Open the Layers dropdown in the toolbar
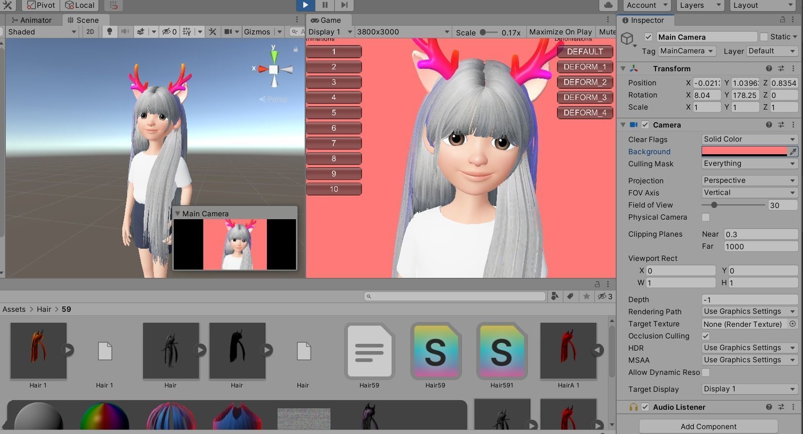The width and height of the screenshot is (803, 434). (700, 5)
